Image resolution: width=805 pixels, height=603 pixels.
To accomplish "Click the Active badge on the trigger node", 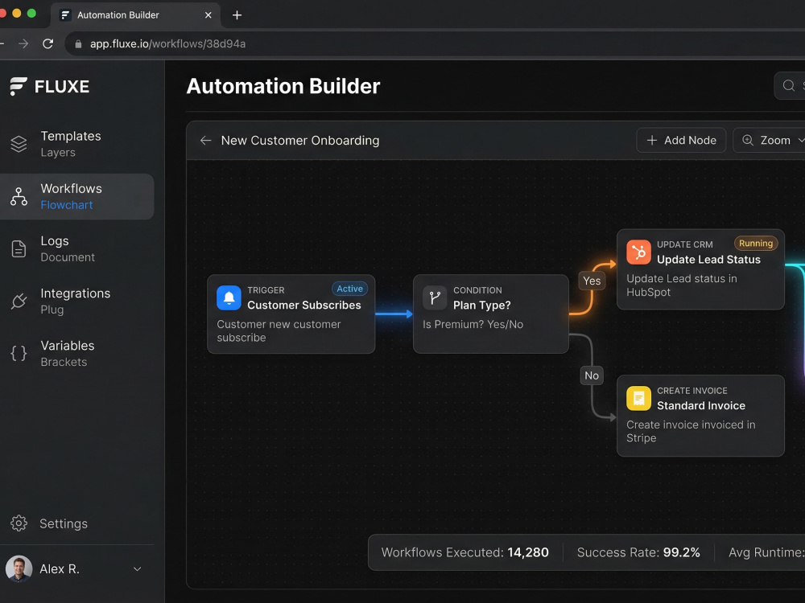I will (x=349, y=289).
